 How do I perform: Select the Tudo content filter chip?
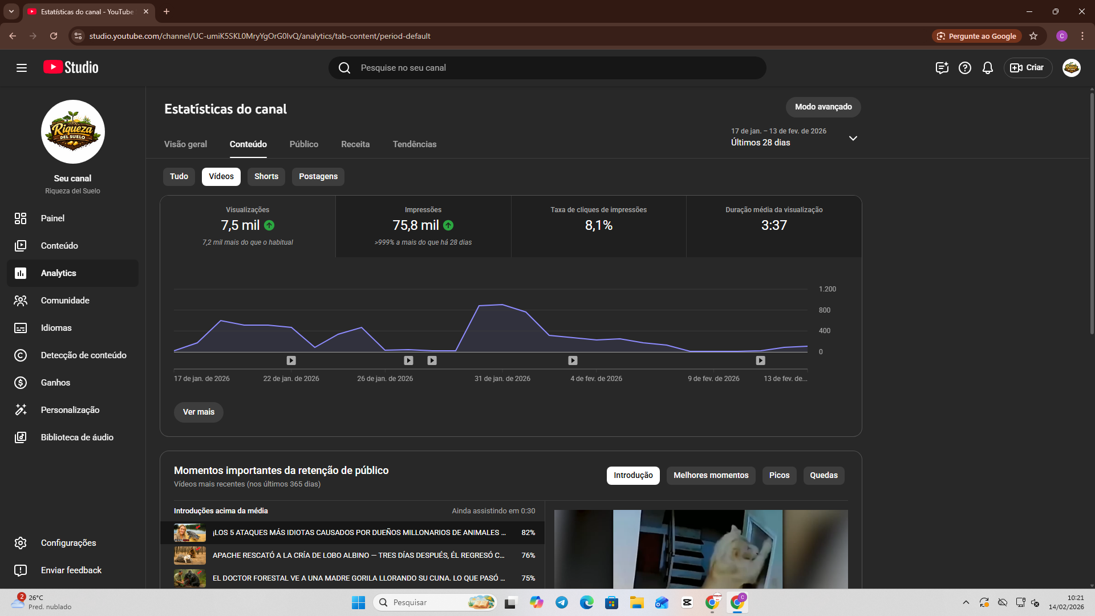tap(179, 177)
